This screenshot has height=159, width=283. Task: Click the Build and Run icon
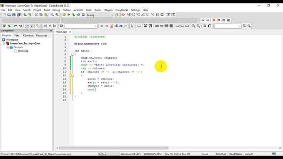[x=73, y=15]
